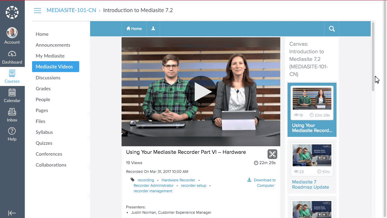Open Conferences in course menu
Image resolution: width=387 pixels, height=218 pixels.
point(49,154)
